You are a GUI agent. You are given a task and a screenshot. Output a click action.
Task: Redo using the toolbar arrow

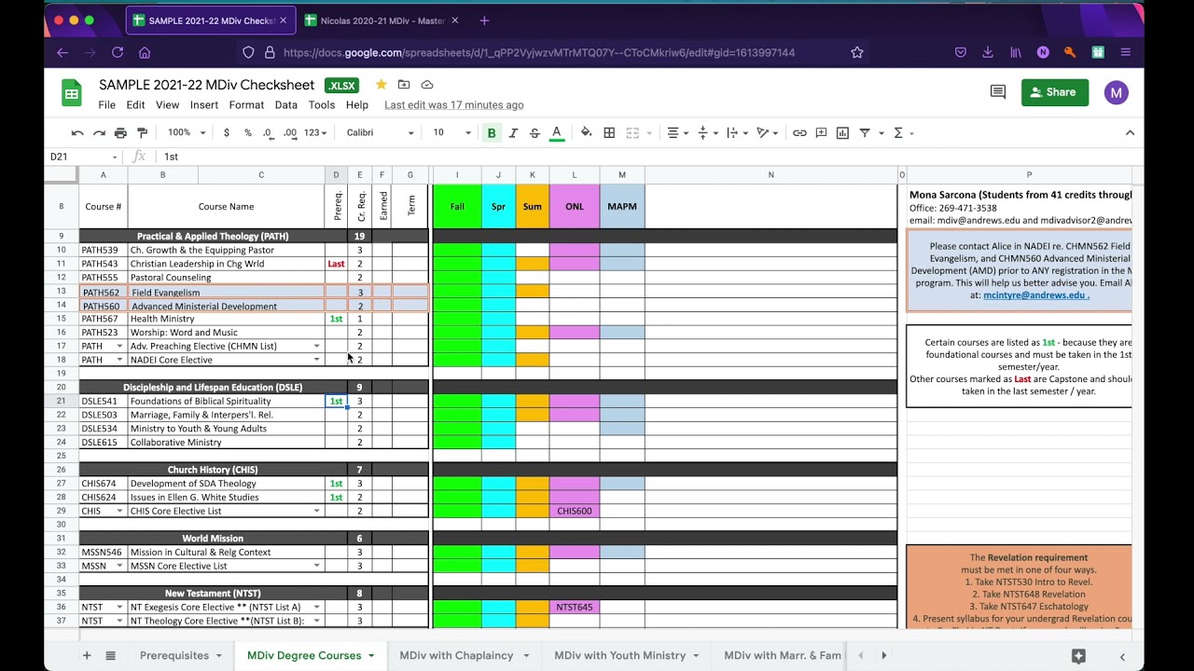[x=99, y=133]
